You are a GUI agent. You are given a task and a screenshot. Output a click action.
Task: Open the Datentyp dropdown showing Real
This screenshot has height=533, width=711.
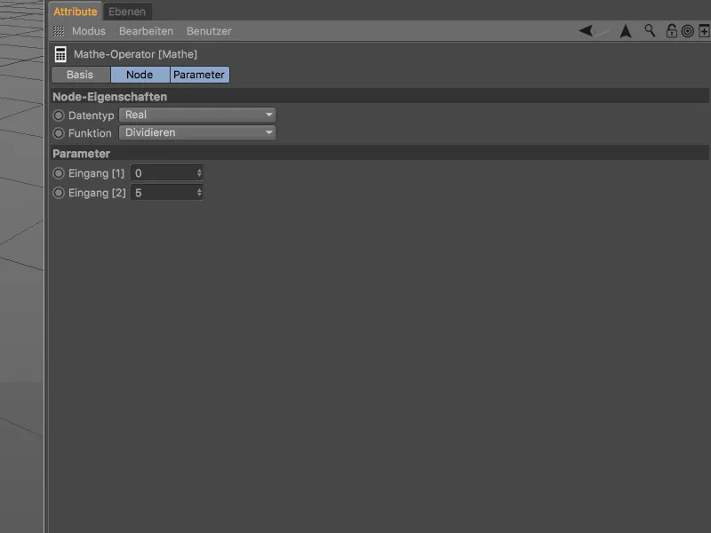tap(197, 115)
